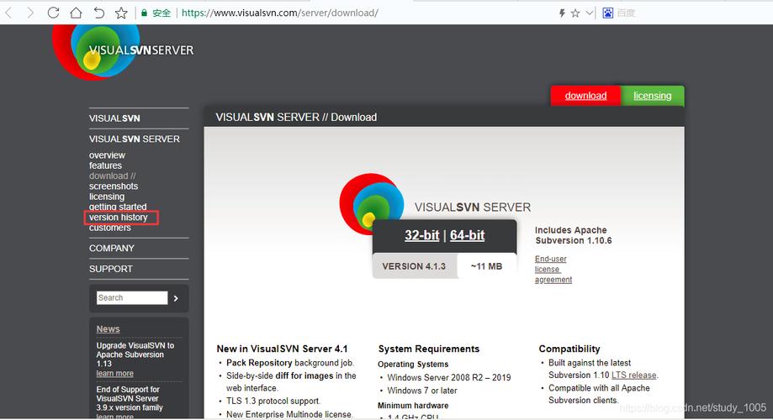773x420 pixels.
Task: Bookmark page with star icon near home
Action: [x=121, y=13]
